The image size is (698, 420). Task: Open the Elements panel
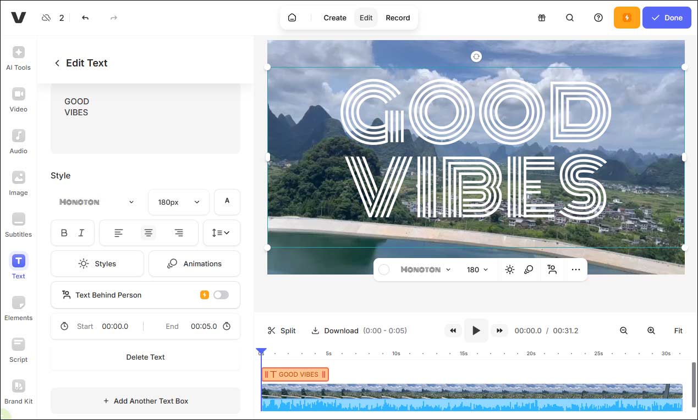coord(18,308)
